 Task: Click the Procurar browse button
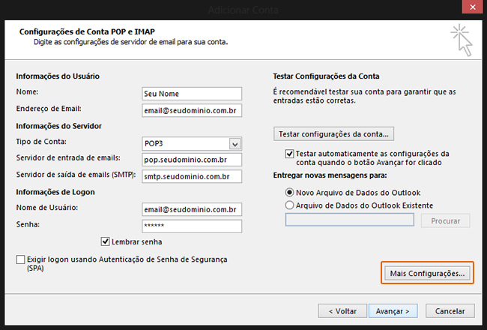(445, 220)
